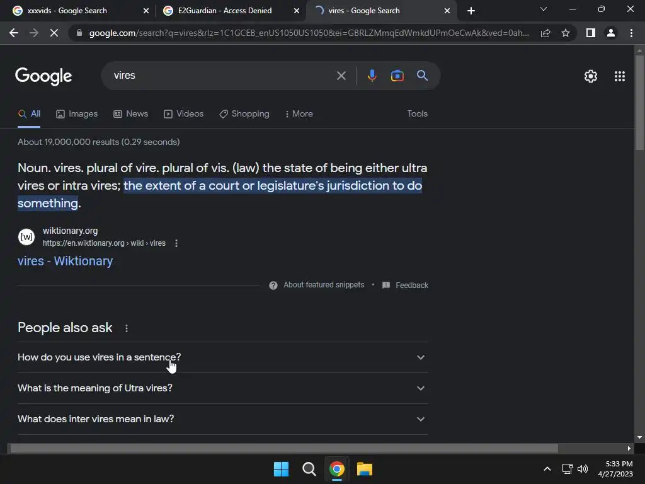Screen dimensions: 645x484
Task: Open search Tools
Action: click(417, 114)
